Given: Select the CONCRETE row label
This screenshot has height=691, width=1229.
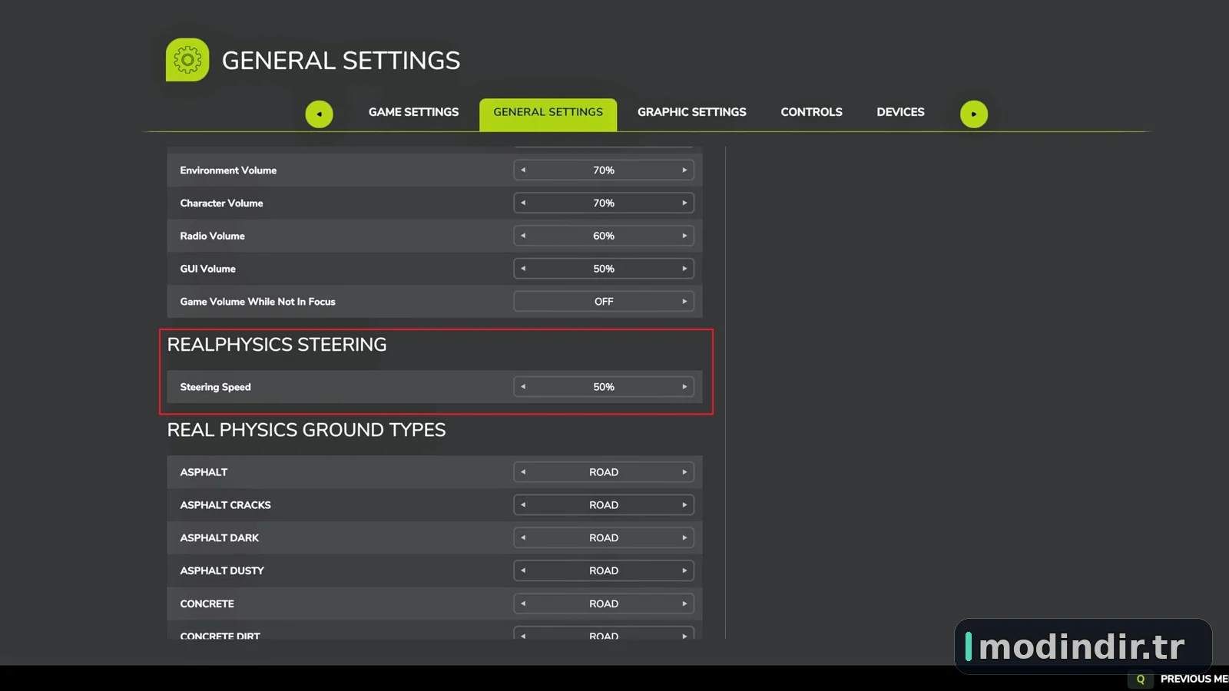Looking at the screenshot, I should 207,603.
